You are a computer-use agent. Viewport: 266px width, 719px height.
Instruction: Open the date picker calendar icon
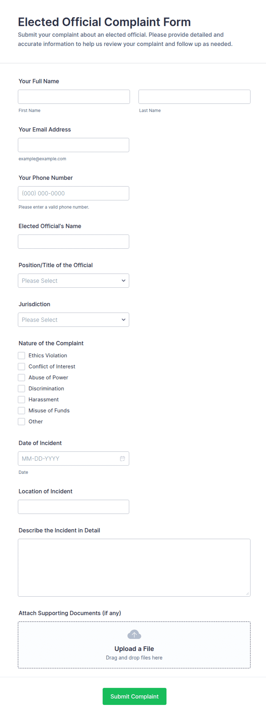tap(122, 458)
